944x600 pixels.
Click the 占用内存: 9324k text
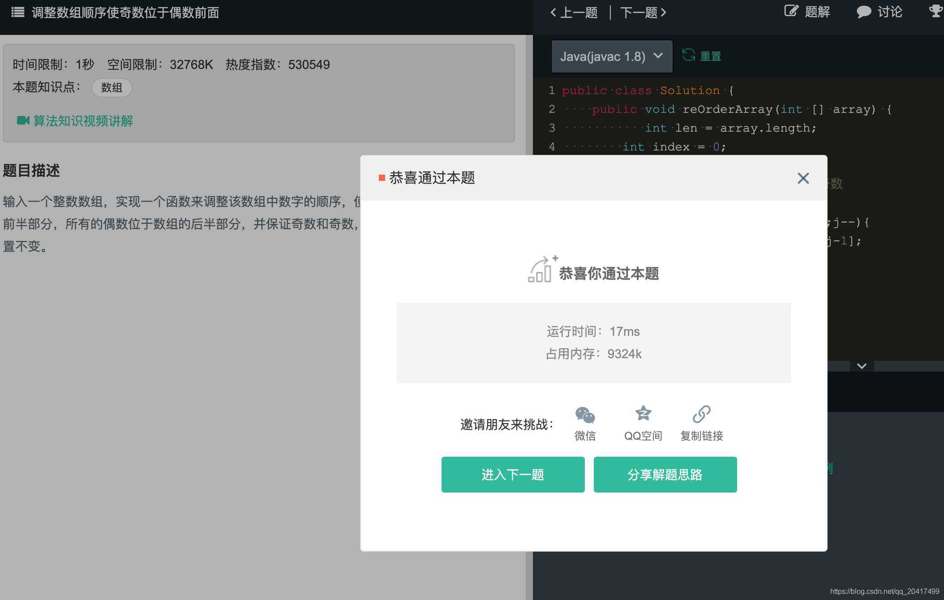click(x=594, y=354)
